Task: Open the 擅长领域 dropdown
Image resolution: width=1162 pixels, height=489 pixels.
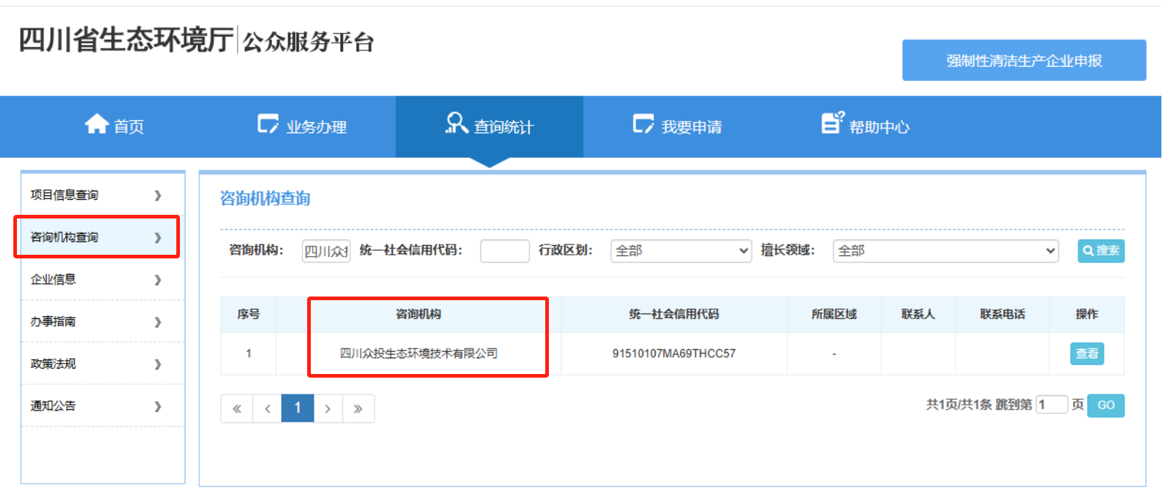Action: [x=945, y=251]
